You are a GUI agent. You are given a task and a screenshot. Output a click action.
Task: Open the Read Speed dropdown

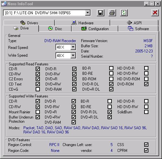73,47
